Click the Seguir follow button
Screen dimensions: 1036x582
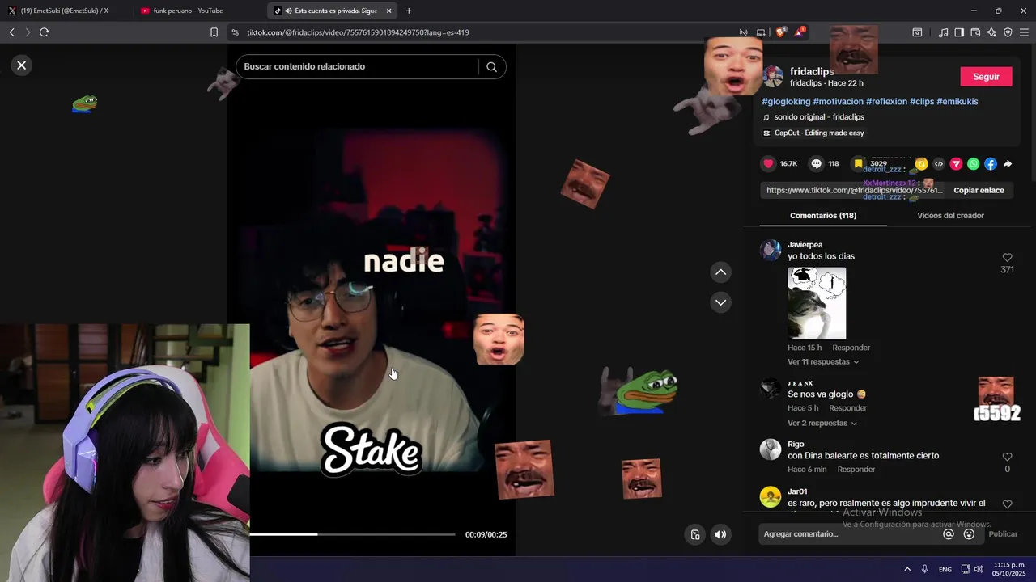tap(986, 77)
